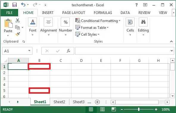Switch to Normal view icon
Viewport: 176px width, 113px height.
[x=91, y=109]
